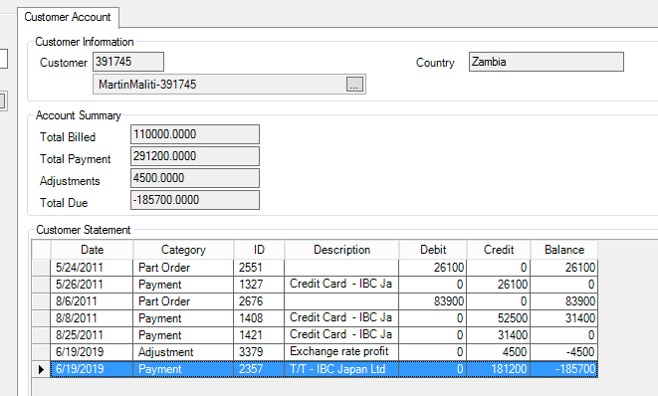This screenshot has width=658, height=396.
Task: Sort by the Category column header
Action: click(x=183, y=250)
